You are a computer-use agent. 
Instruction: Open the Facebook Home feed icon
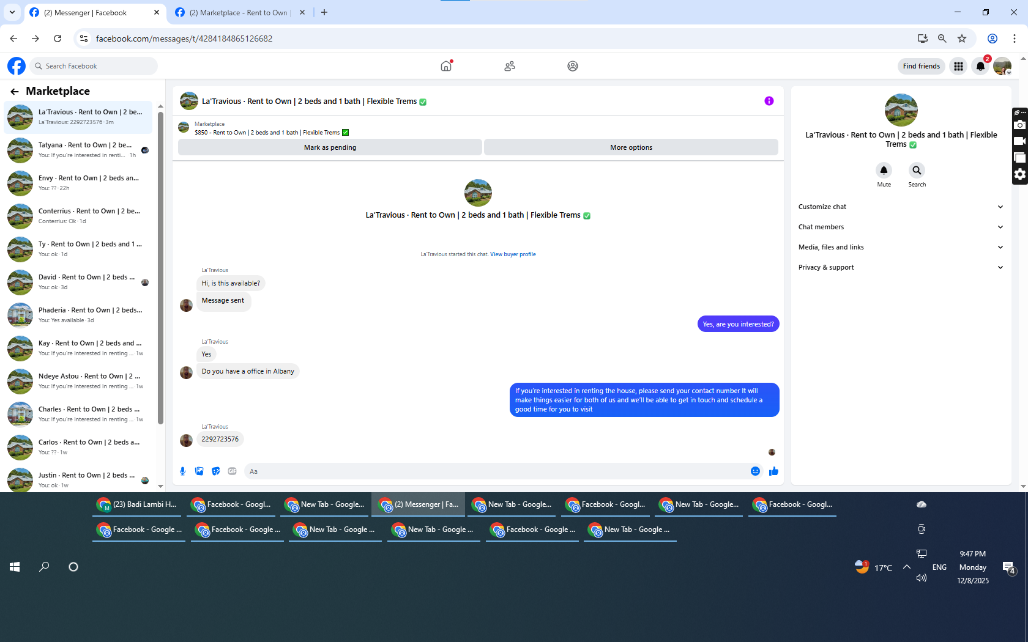446,66
